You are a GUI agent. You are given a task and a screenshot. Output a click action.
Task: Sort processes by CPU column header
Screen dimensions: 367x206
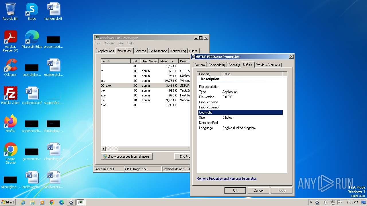[x=135, y=61]
